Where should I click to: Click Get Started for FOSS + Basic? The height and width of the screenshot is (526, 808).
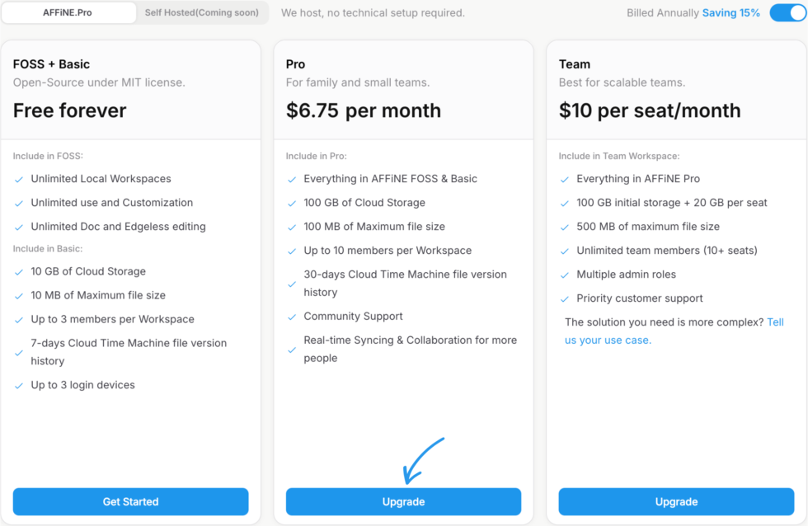[x=130, y=501]
